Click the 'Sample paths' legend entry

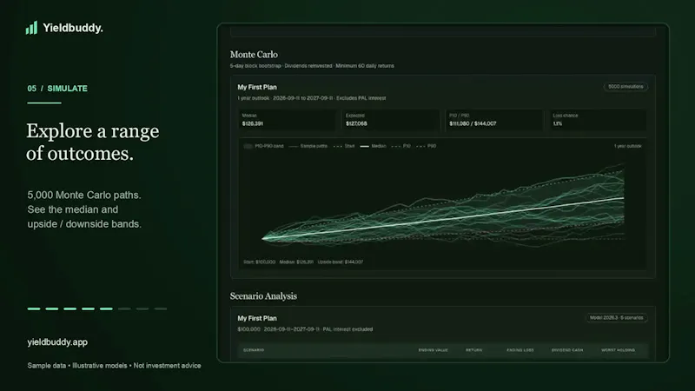[x=308, y=146]
